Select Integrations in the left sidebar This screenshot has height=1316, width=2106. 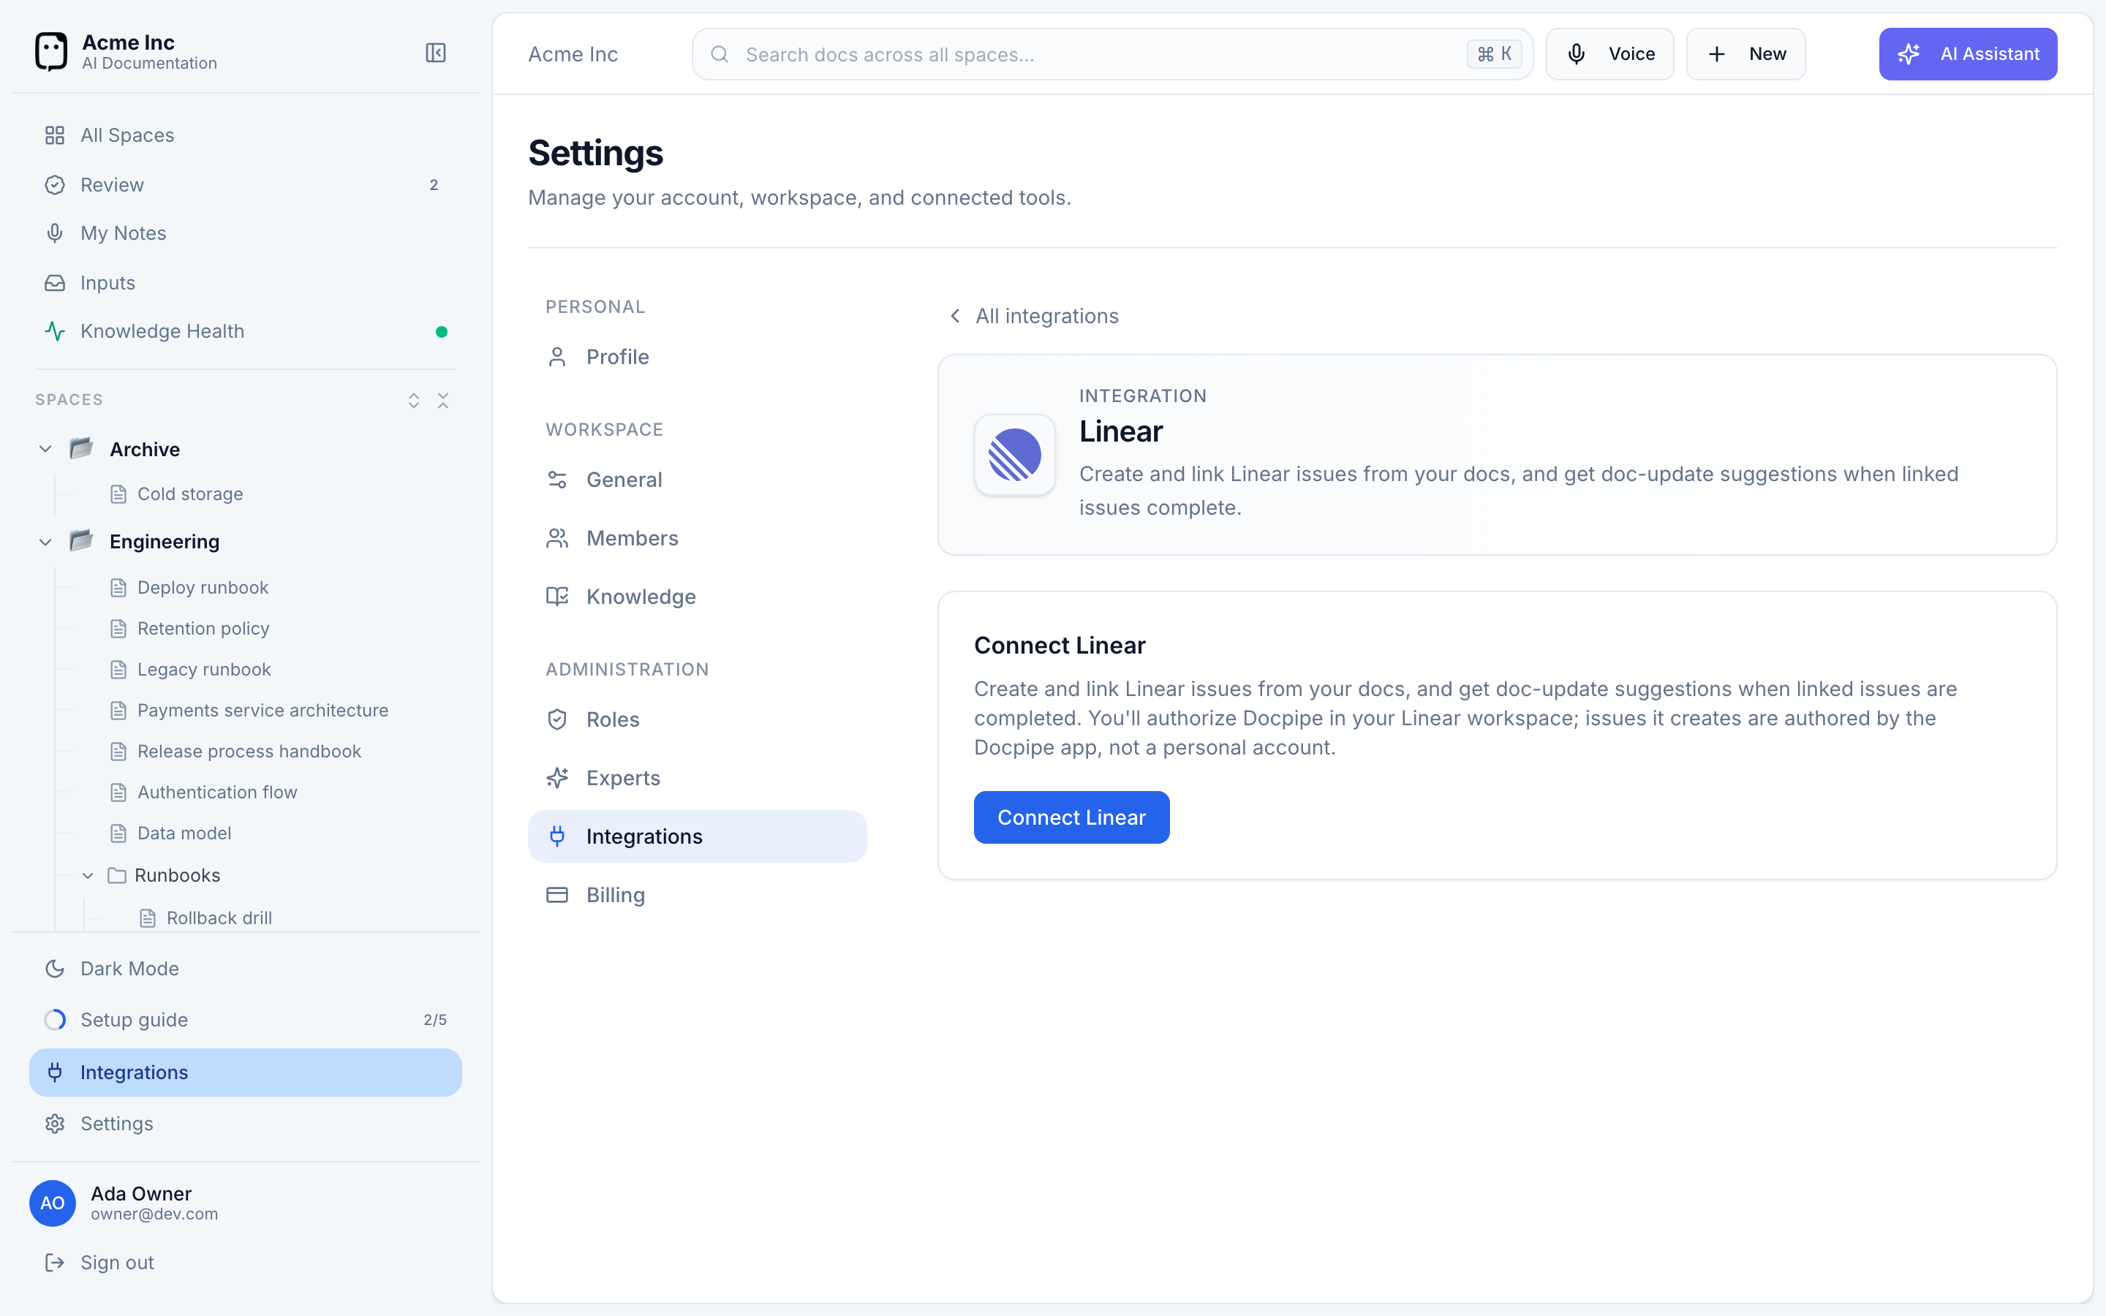[x=244, y=1073]
